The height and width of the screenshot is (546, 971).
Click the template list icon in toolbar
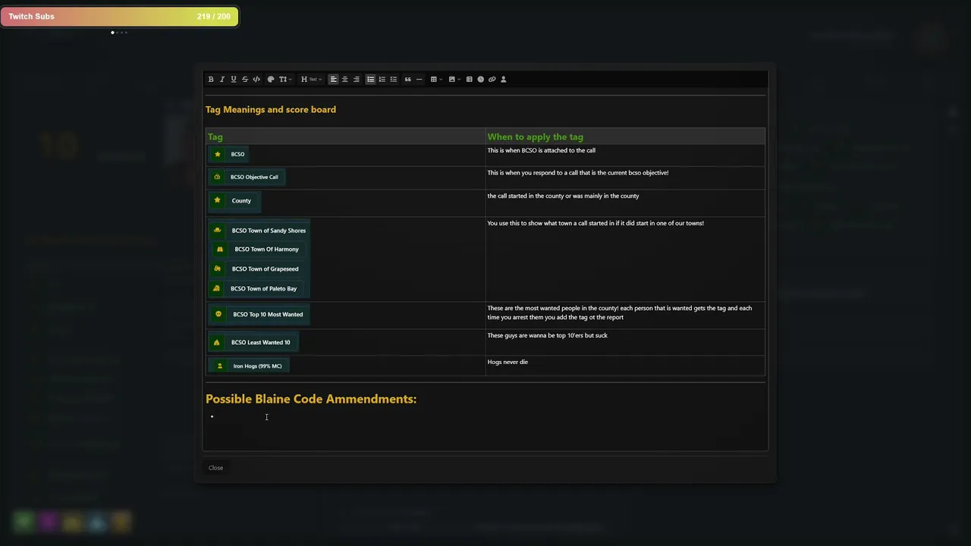[469, 79]
